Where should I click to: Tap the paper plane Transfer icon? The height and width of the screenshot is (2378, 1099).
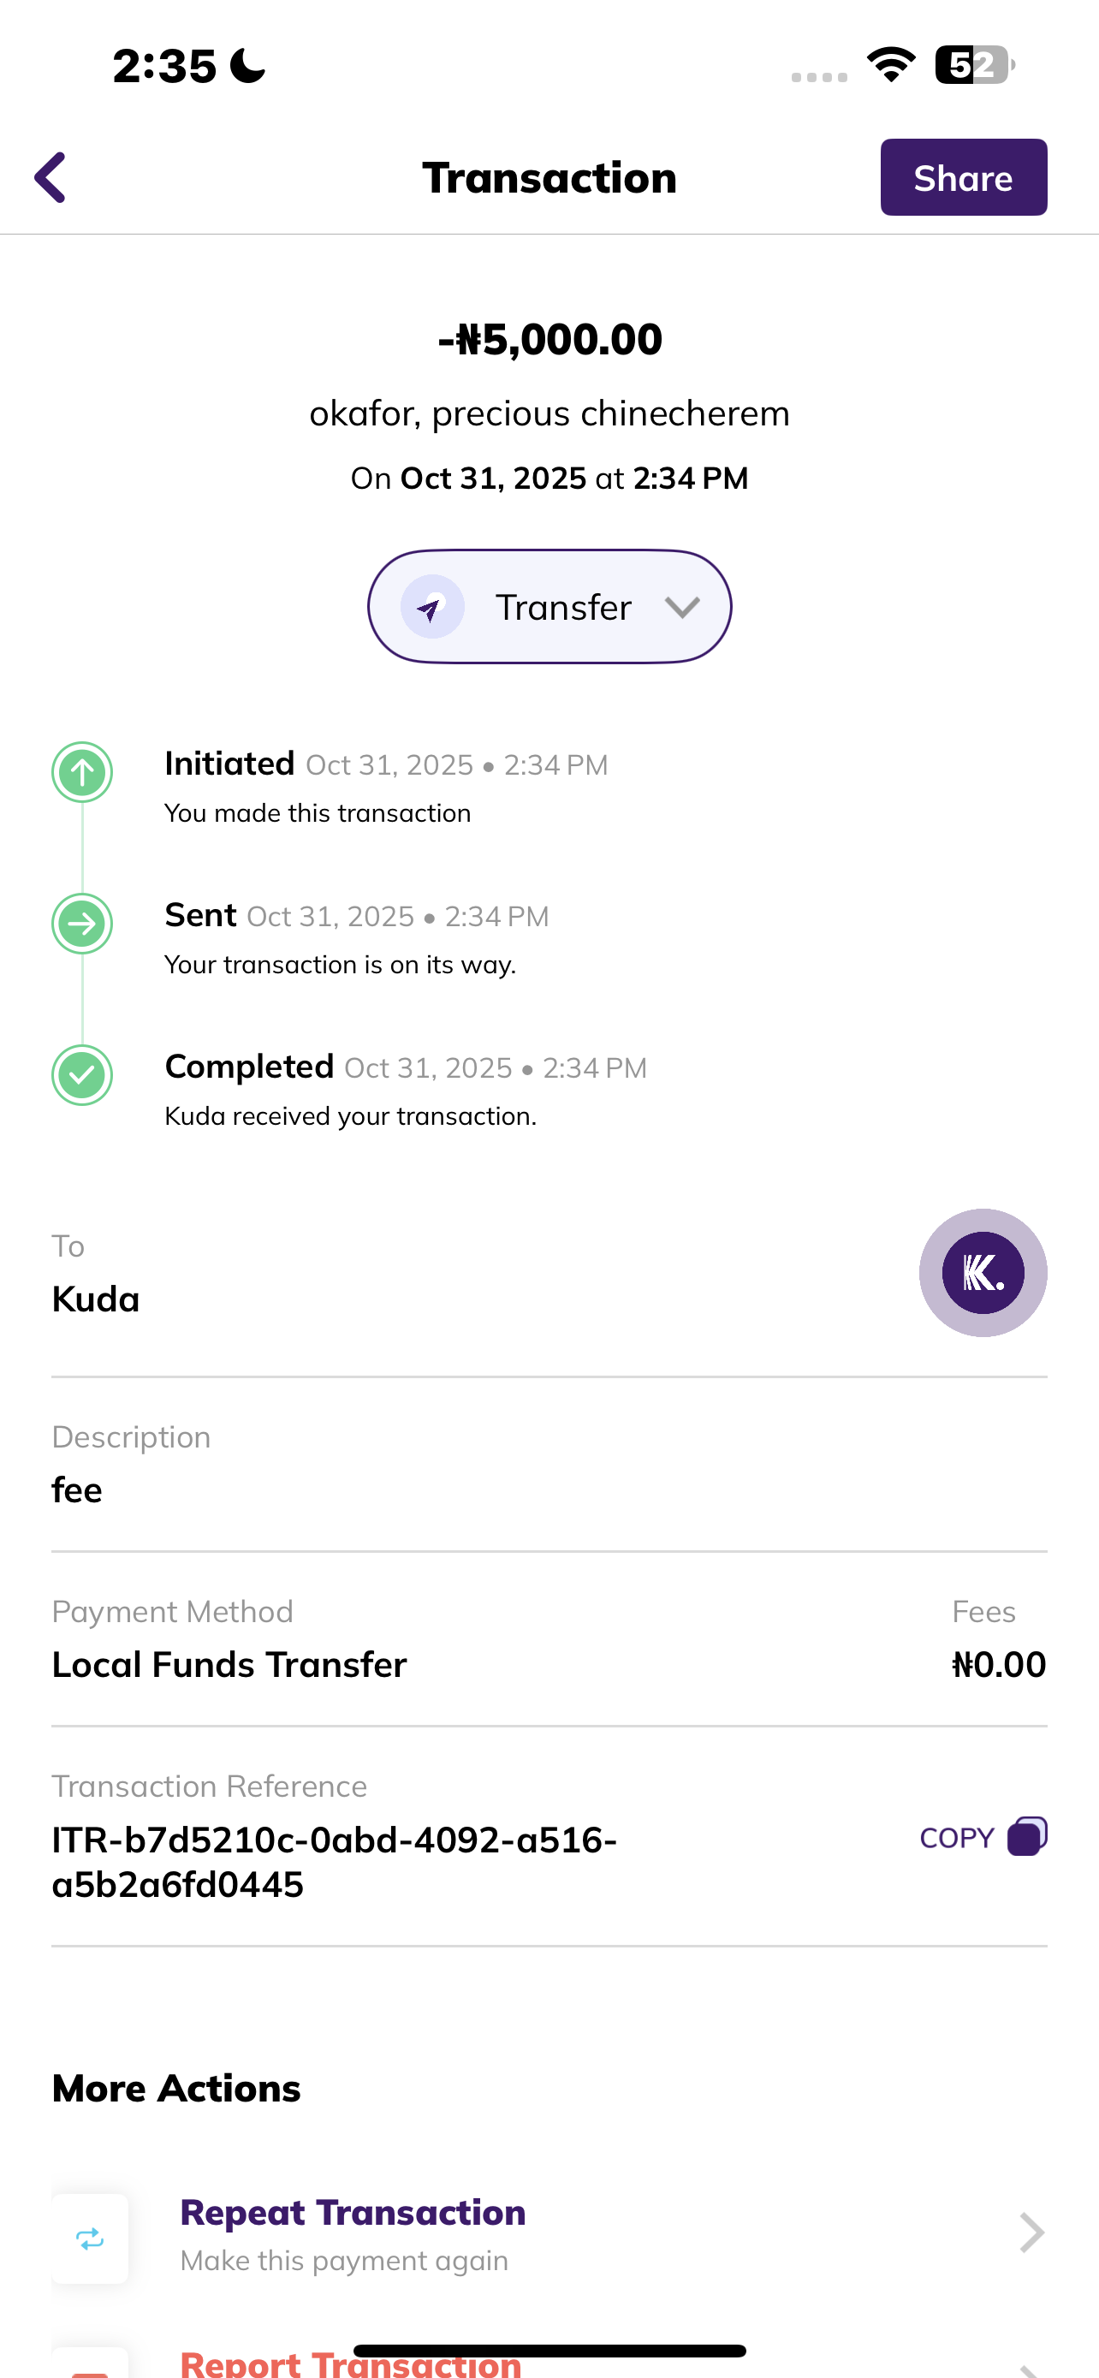pyautogui.click(x=432, y=608)
